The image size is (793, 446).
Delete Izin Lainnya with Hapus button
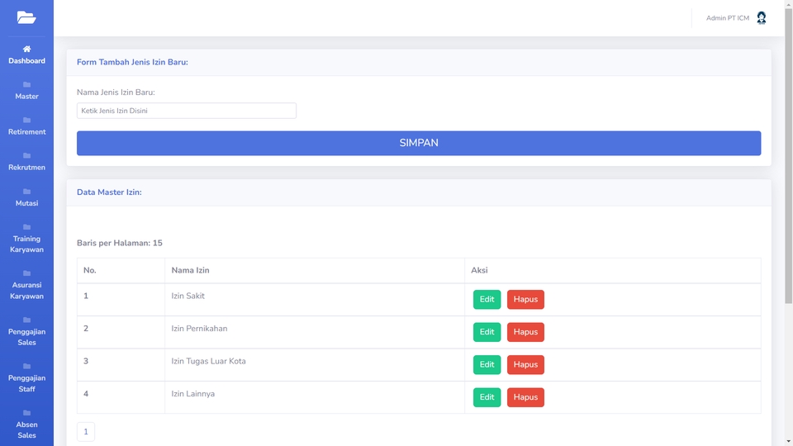(x=525, y=397)
